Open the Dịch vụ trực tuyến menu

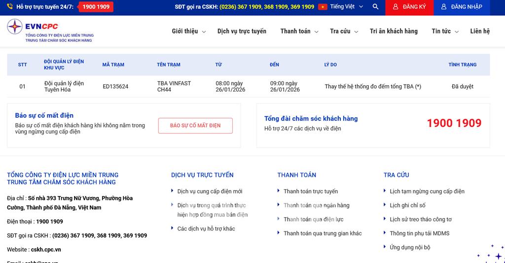[242, 31]
